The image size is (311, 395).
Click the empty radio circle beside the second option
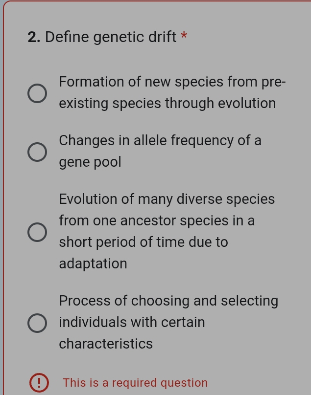point(37,151)
